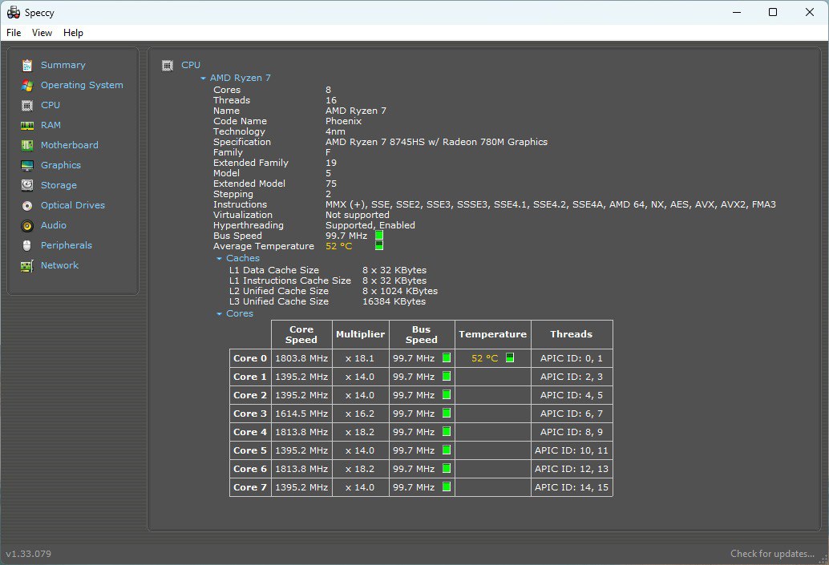Select the Operating System icon in sidebar
Image resolution: width=829 pixels, height=565 pixels.
point(27,85)
